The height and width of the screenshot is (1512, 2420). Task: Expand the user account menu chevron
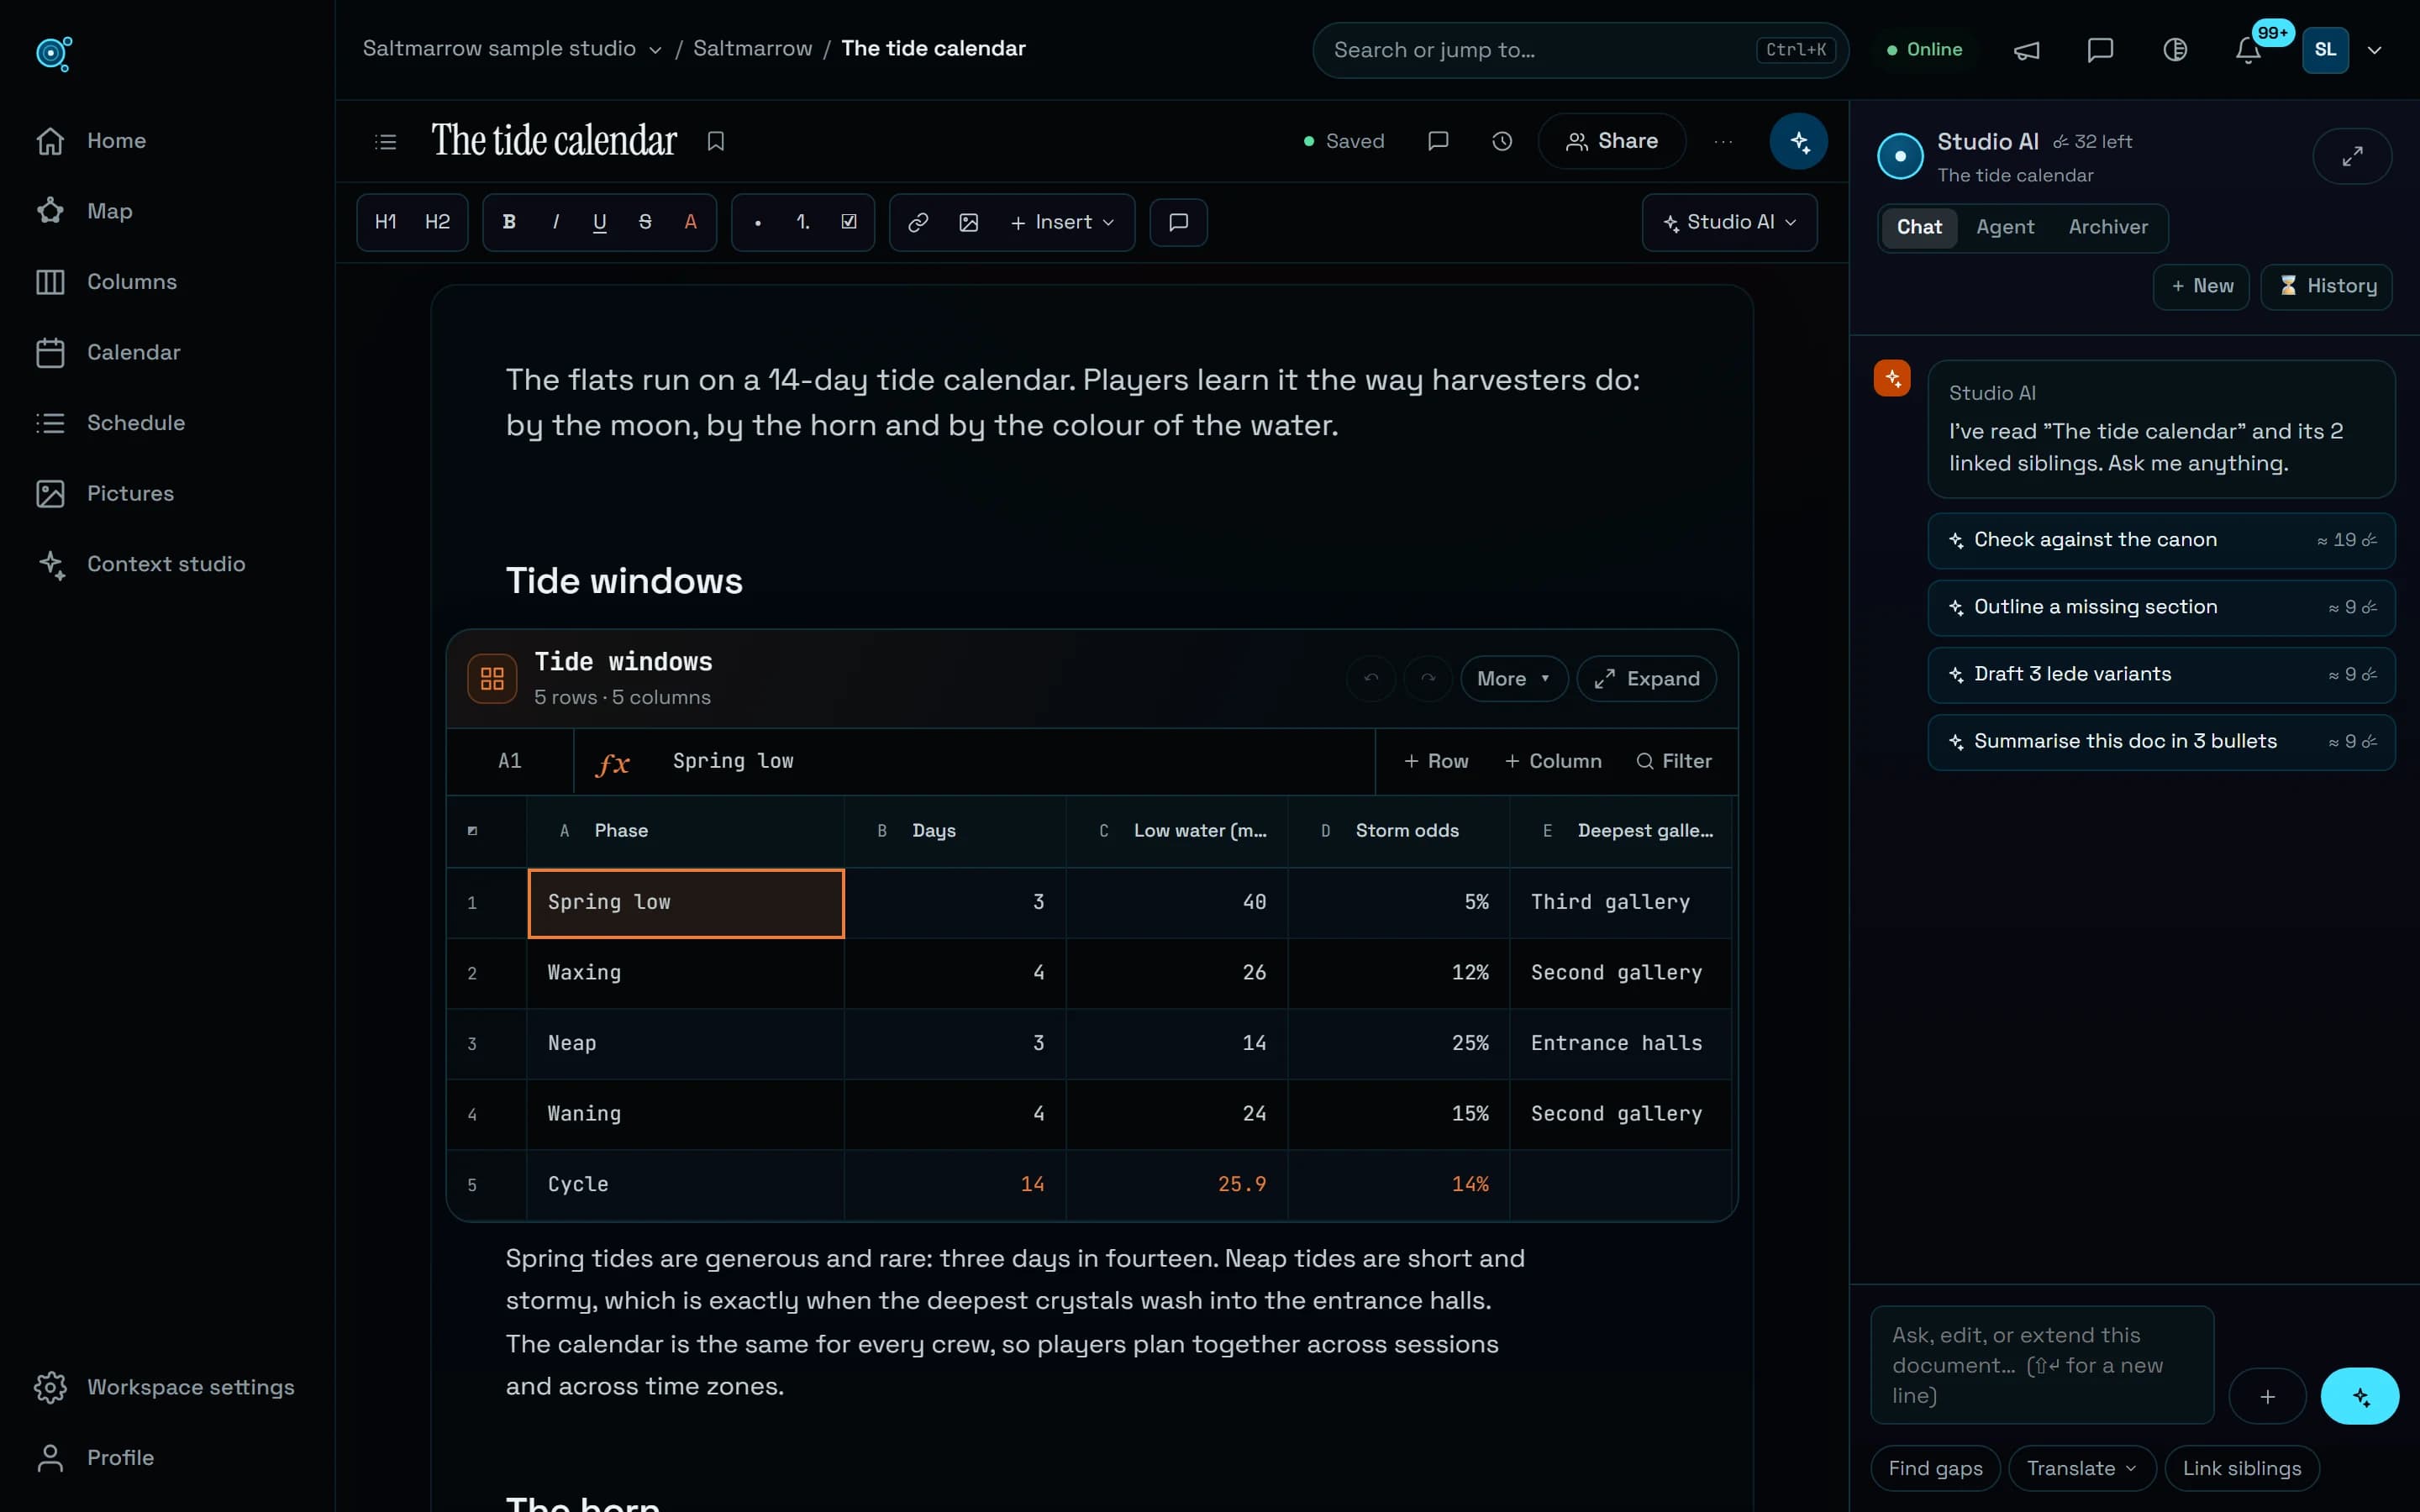pyautogui.click(x=2375, y=50)
